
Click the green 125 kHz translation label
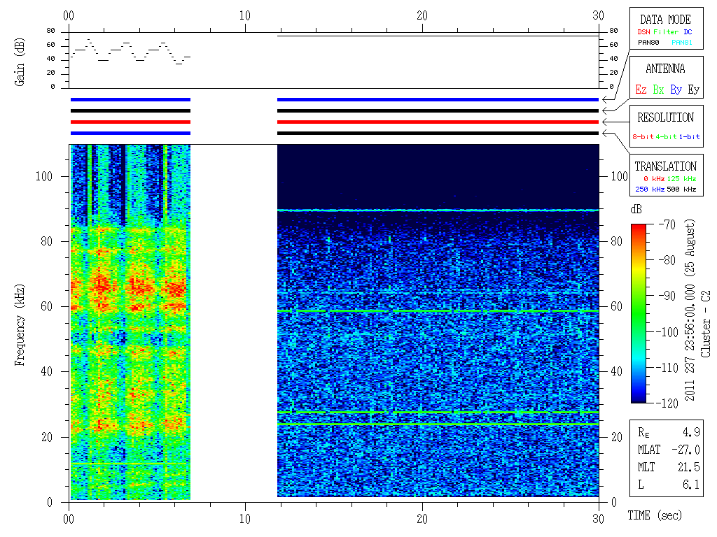681,178
